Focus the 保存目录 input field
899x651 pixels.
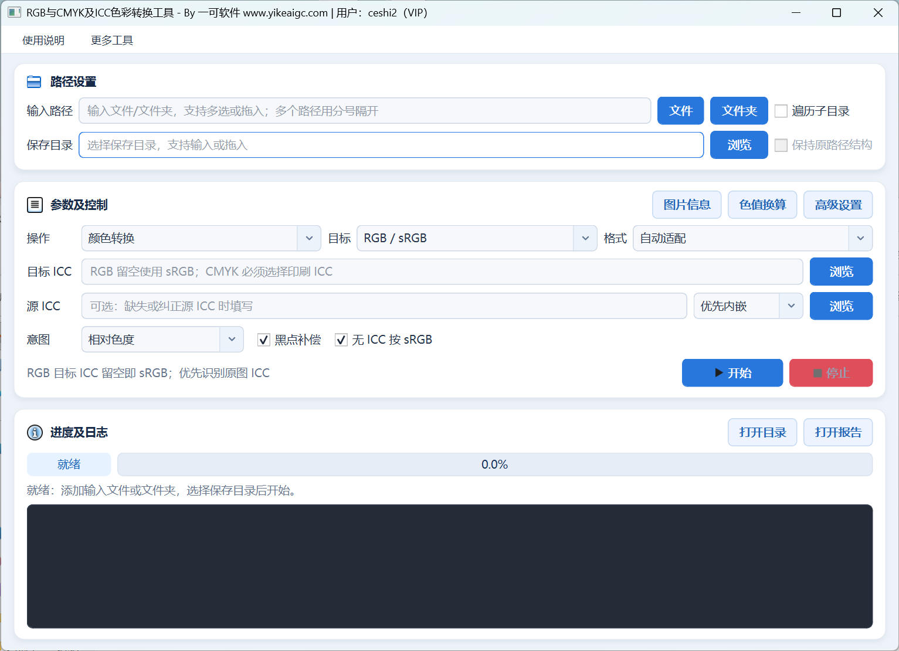pos(391,145)
